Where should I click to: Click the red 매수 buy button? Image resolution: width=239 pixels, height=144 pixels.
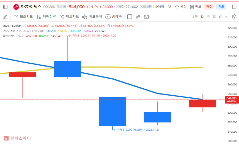tap(209, 7)
